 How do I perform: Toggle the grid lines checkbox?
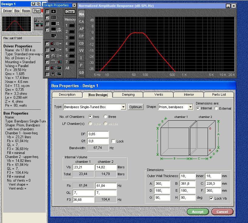pyautogui.click(x=47, y=18)
